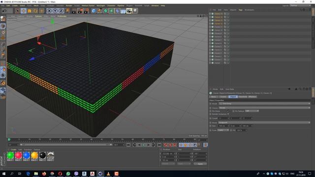Switch to the Coord. tab
The image size is (315, 177).
click(x=223, y=97)
